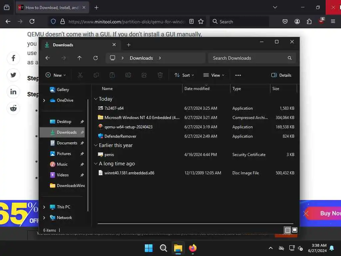Expand Network in navigation pane

pyautogui.click(x=44, y=218)
